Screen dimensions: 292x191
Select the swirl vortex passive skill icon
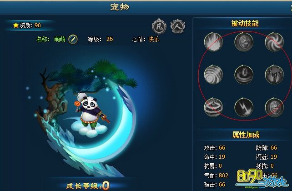pyautogui.click(x=274, y=42)
